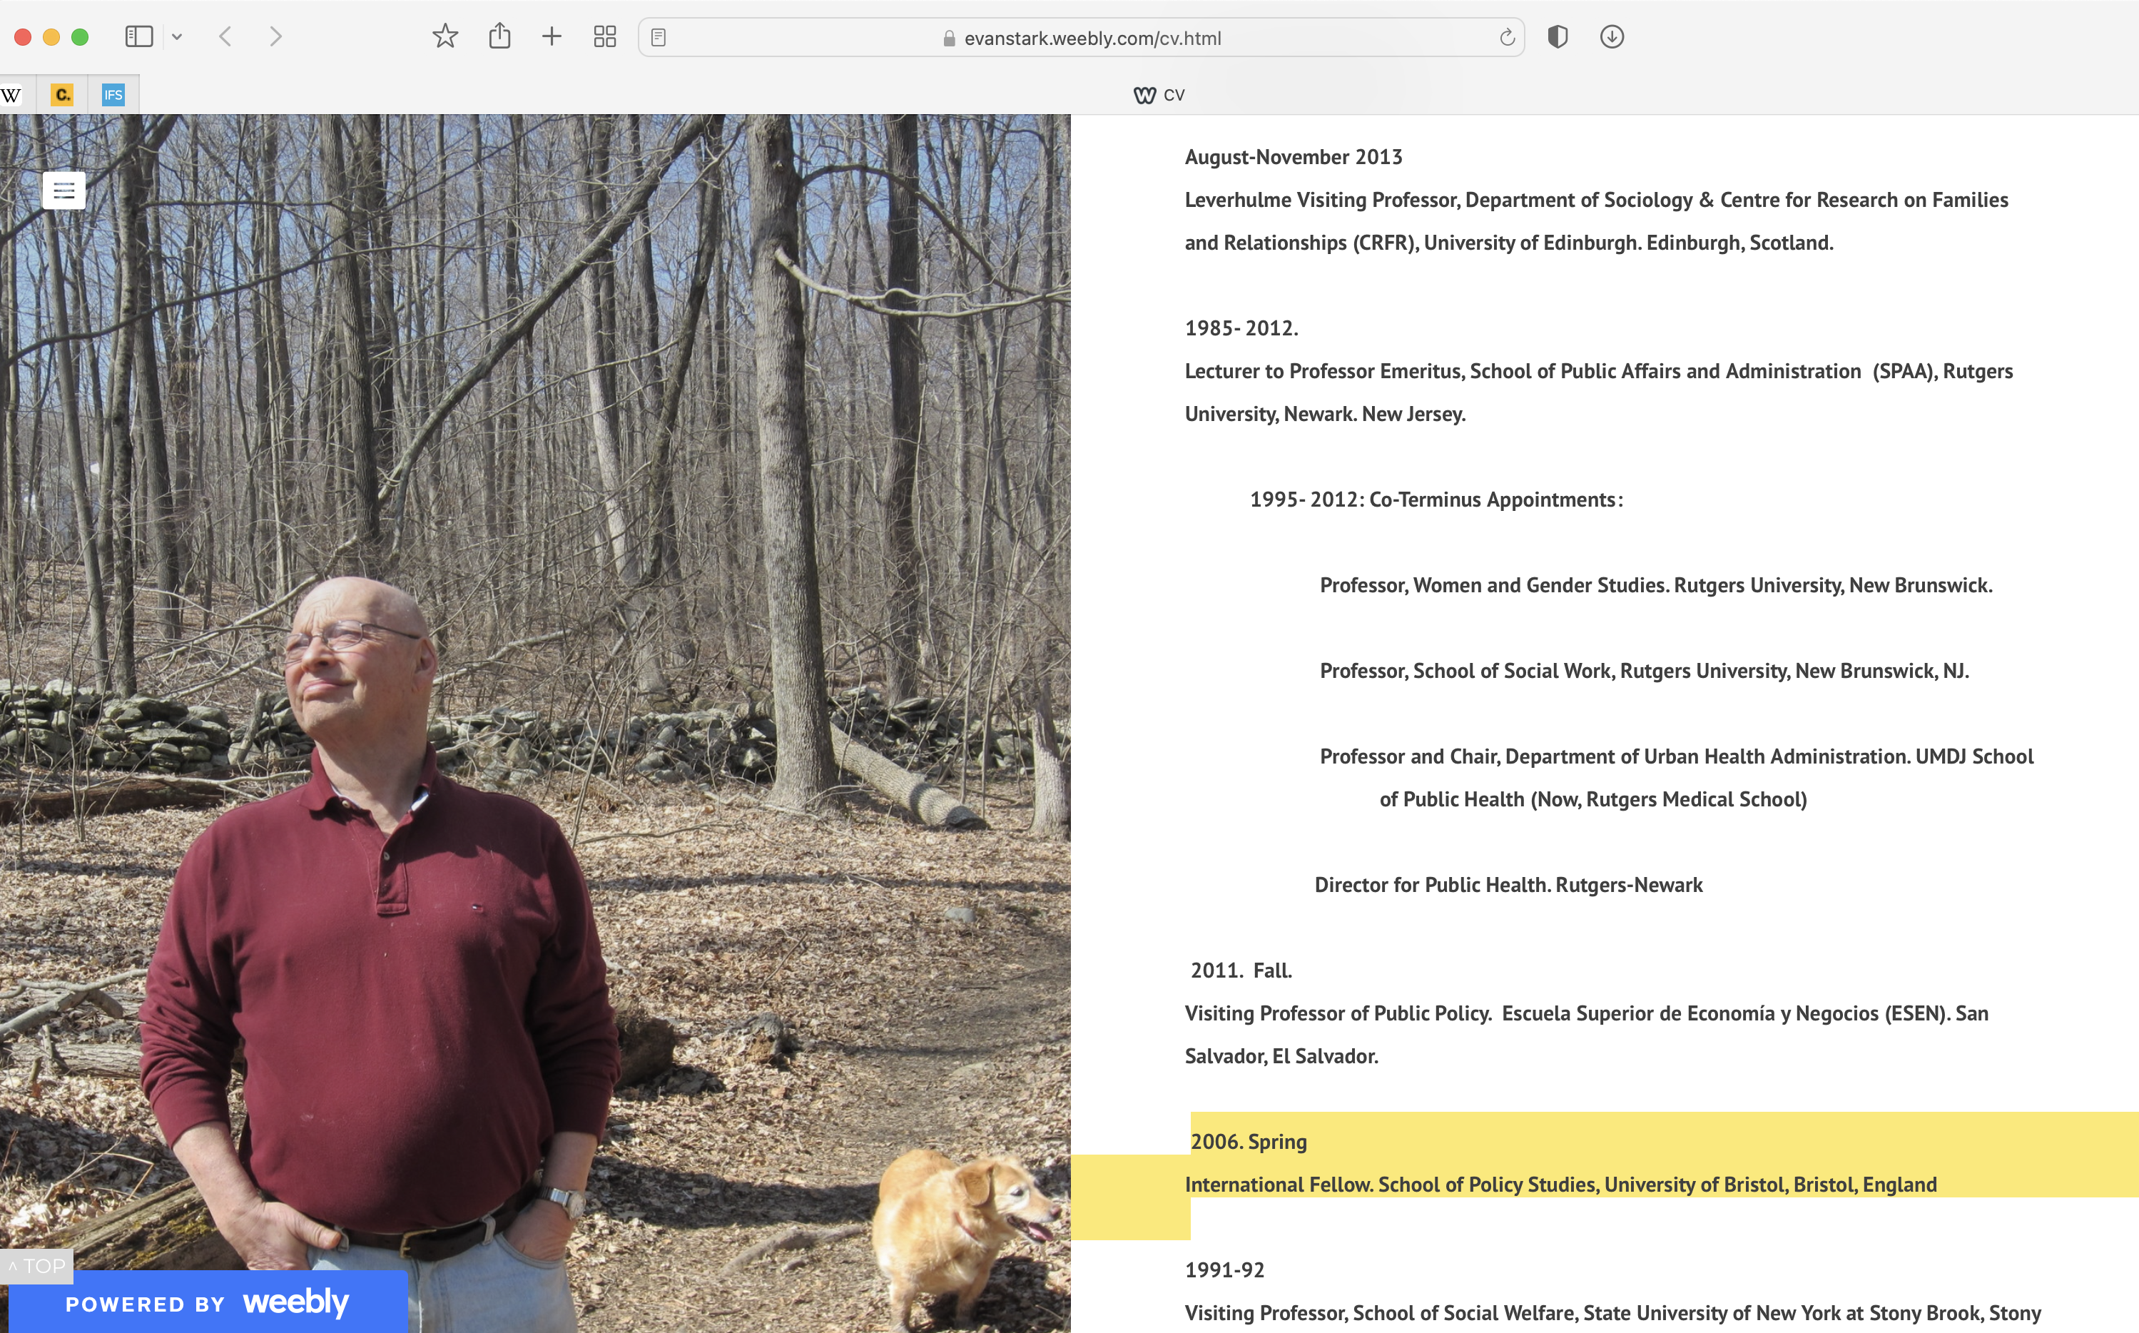Go forward to next page

(276, 37)
